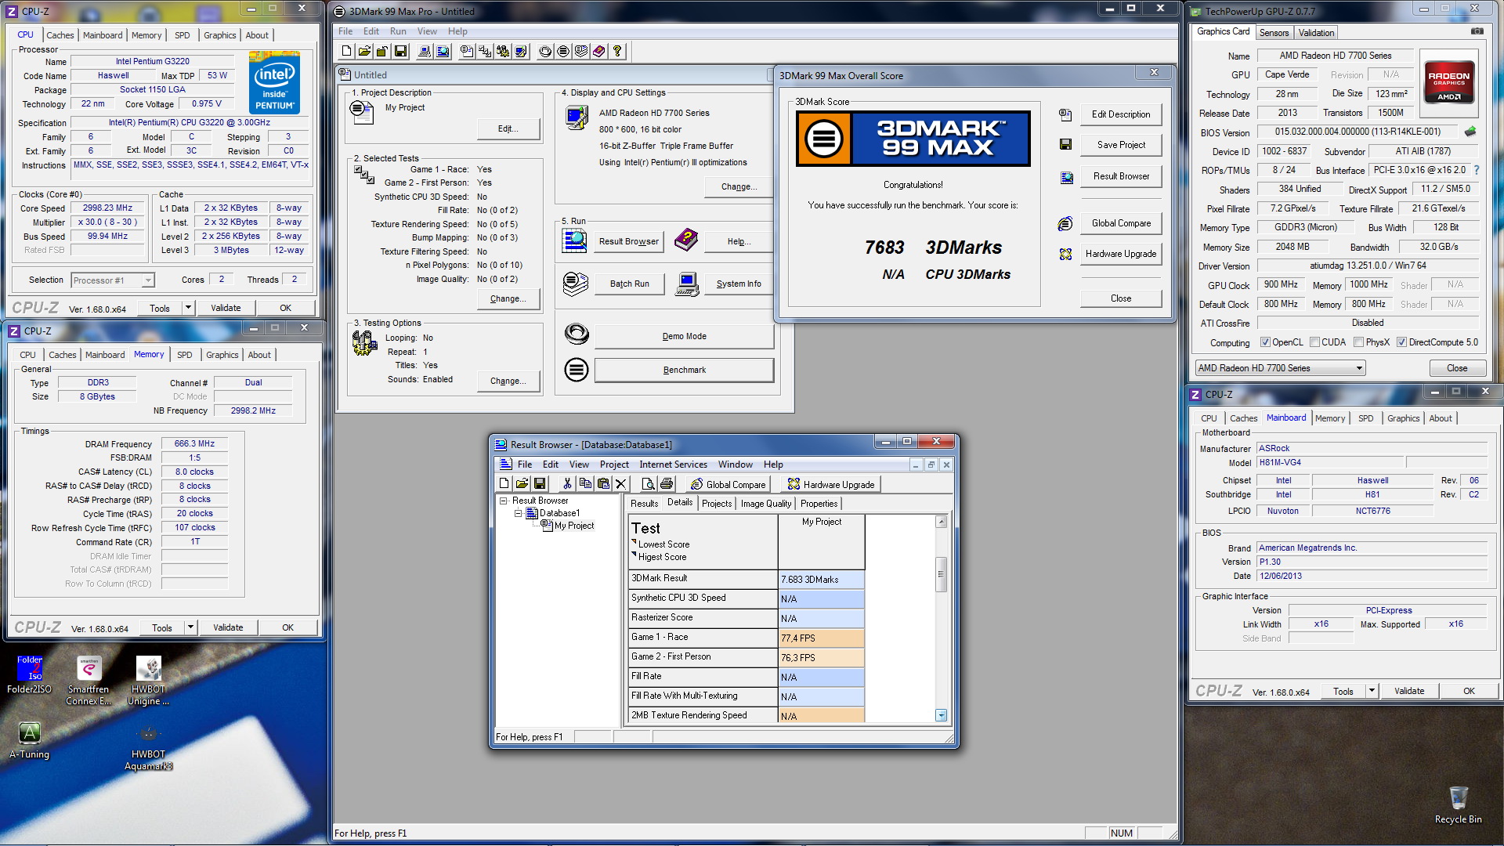1504x846 pixels.
Task: Click Save Project button in score dialog
Action: point(1121,145)
